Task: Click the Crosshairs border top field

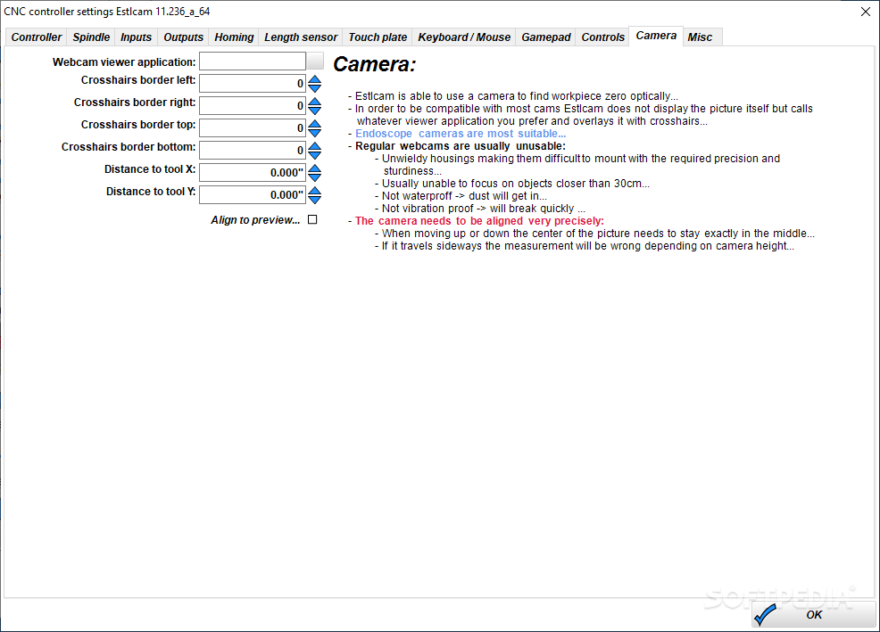Action: [x=253, y=128]
